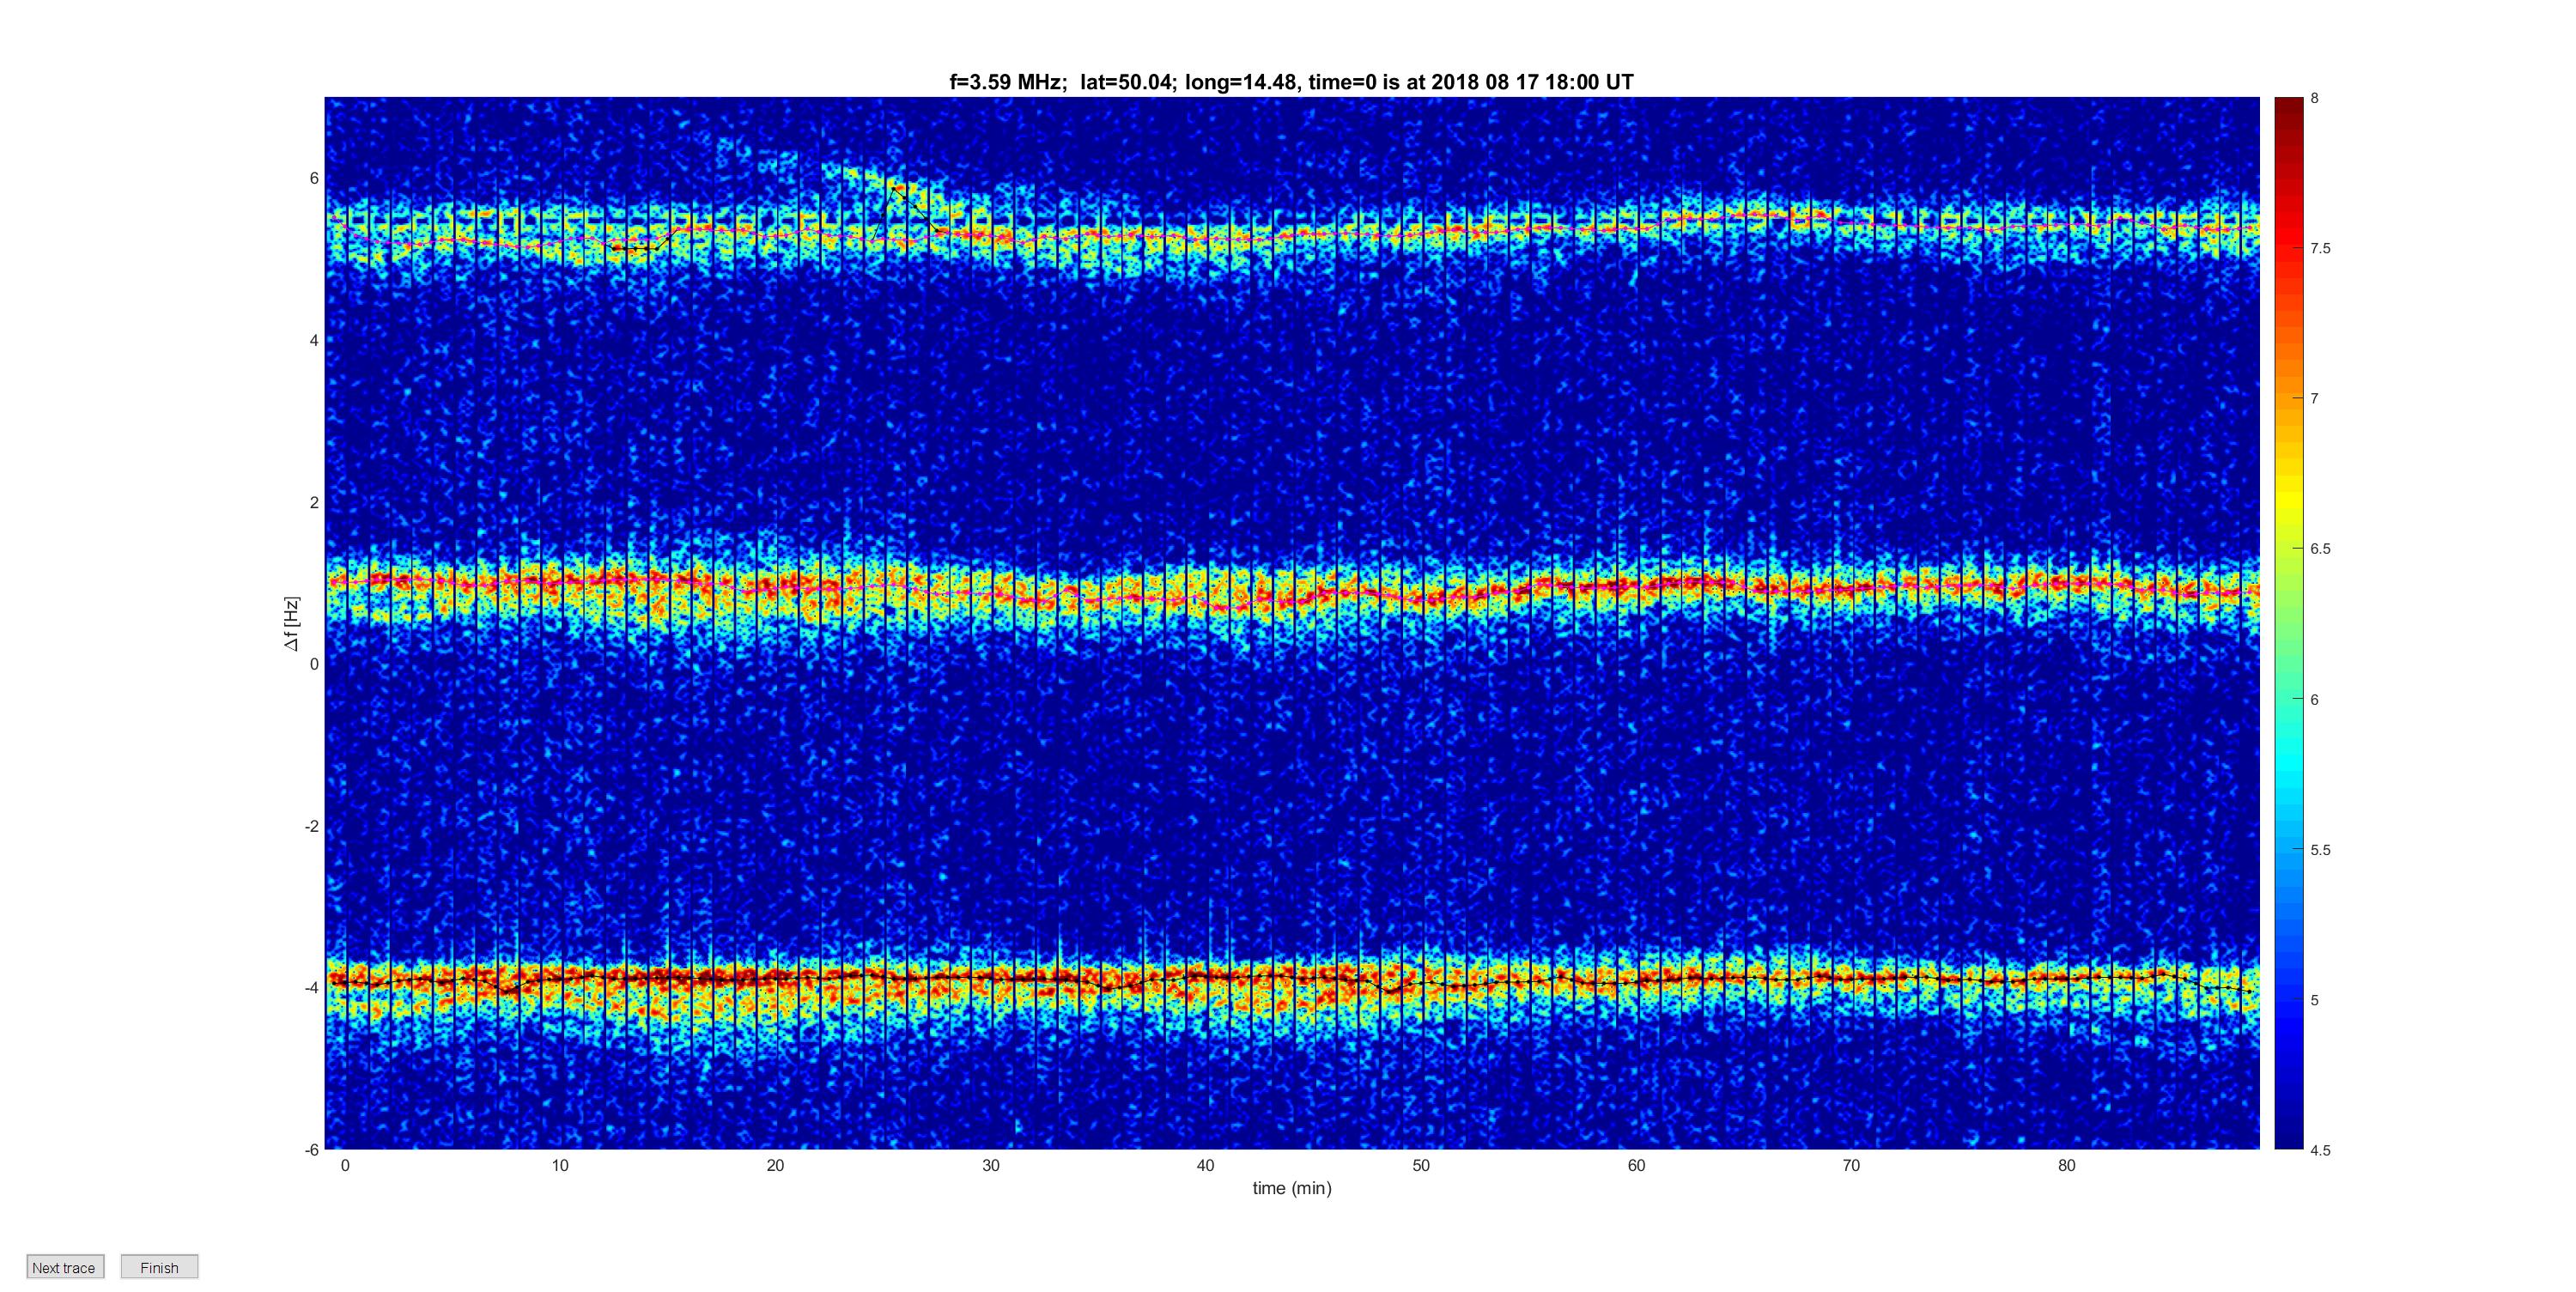This screenshot has width=2576, height=1292.
Task: Click the Finish button
Action: pos(159,1267)
